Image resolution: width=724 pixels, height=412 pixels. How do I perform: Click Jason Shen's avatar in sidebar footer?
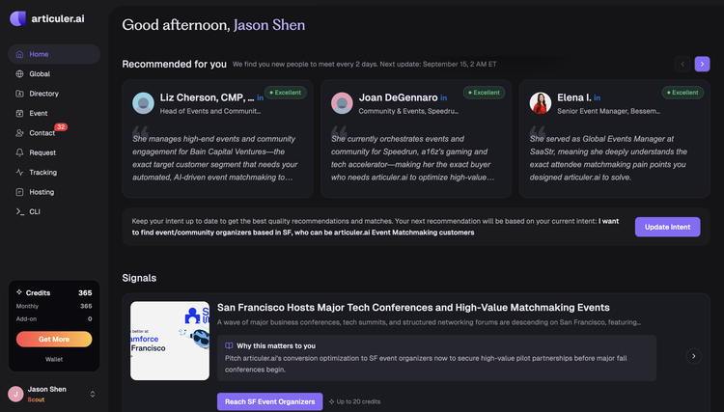pyautogui.click(x=15, y=394)
